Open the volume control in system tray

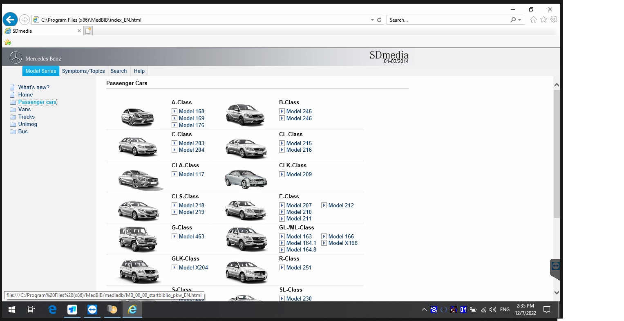[493, 310]
